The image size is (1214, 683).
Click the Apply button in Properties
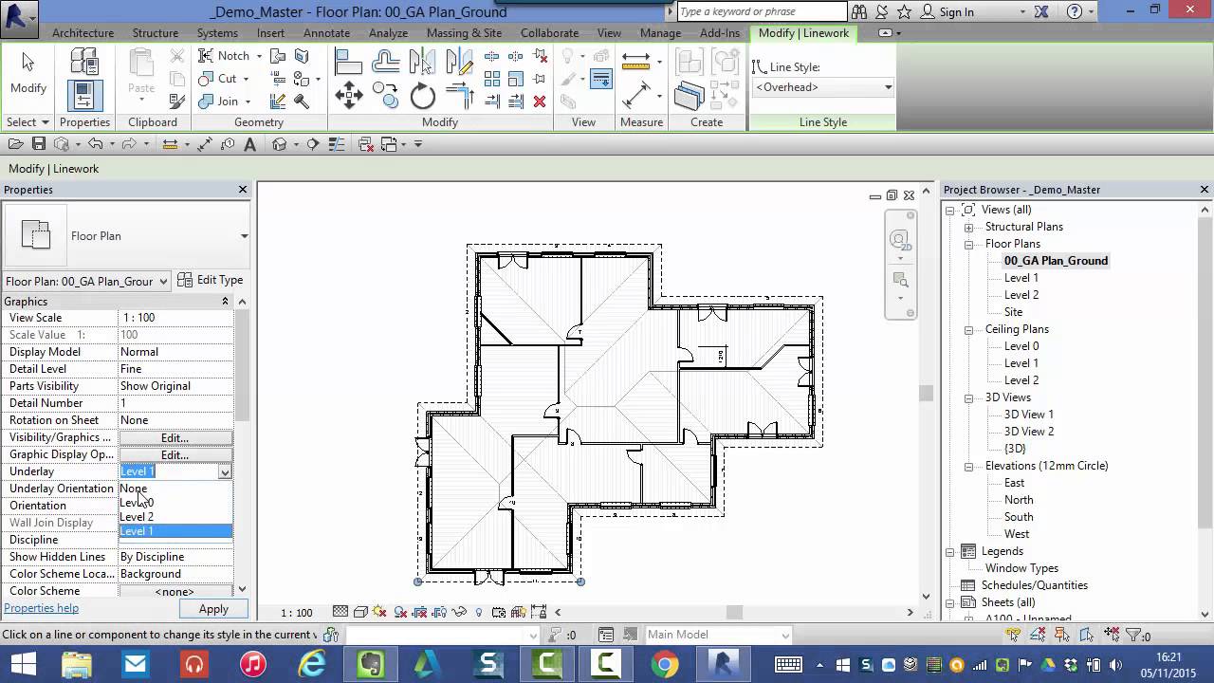click(213, 609)
